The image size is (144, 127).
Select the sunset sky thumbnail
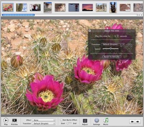click(87, 8)
